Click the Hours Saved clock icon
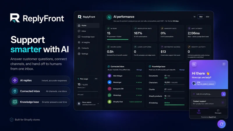233x131 pixels. coord(108,47)
